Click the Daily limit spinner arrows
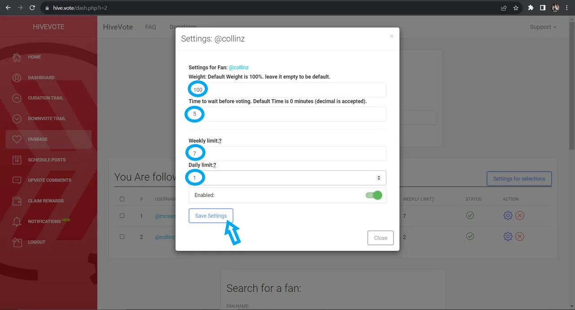The height and width of the screenshot is (310, 575). tap(379, 178)
